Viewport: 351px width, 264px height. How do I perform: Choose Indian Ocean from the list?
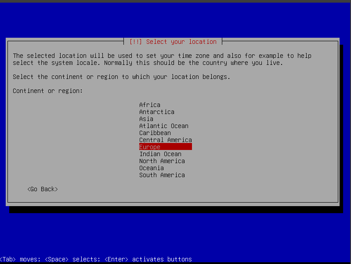coord(160,154)
